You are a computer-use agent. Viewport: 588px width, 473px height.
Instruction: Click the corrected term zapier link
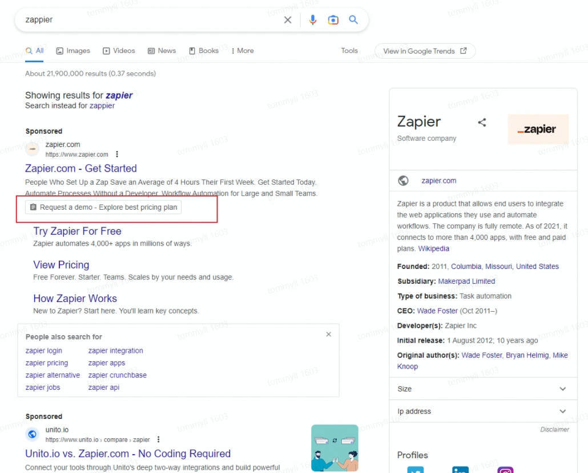119,95
